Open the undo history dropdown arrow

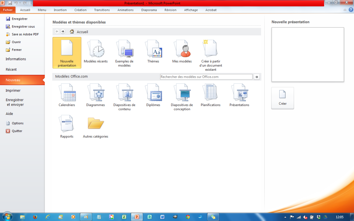point(20,3)
